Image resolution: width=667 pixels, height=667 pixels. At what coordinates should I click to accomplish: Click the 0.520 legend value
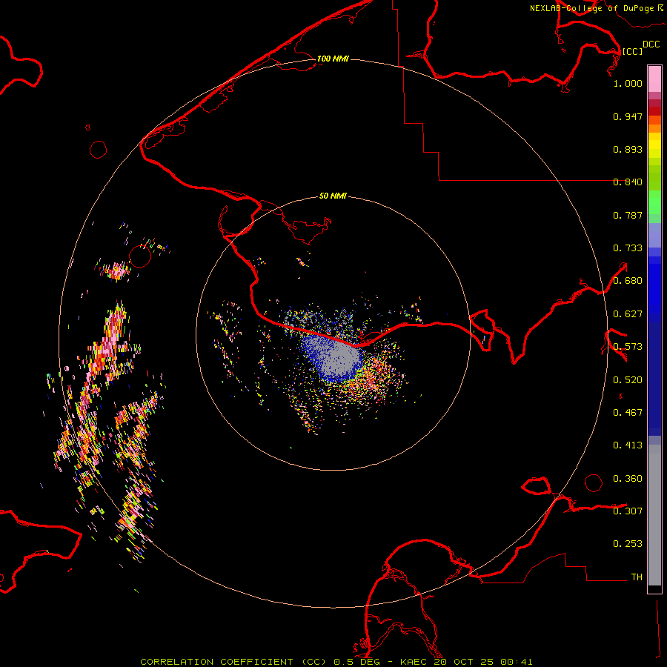(x=628, y=379)
